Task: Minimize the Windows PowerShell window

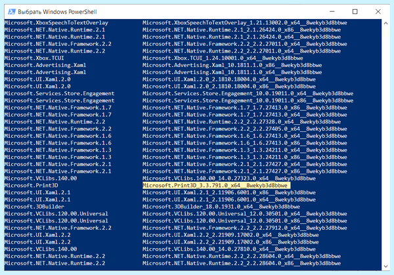Action: pyautogui.click(x=332, y=12)
